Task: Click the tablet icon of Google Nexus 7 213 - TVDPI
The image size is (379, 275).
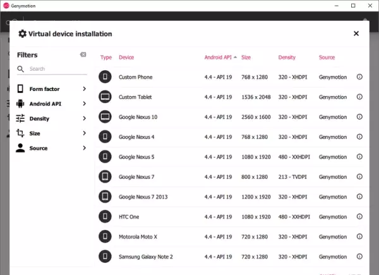Action: [105, 176]
